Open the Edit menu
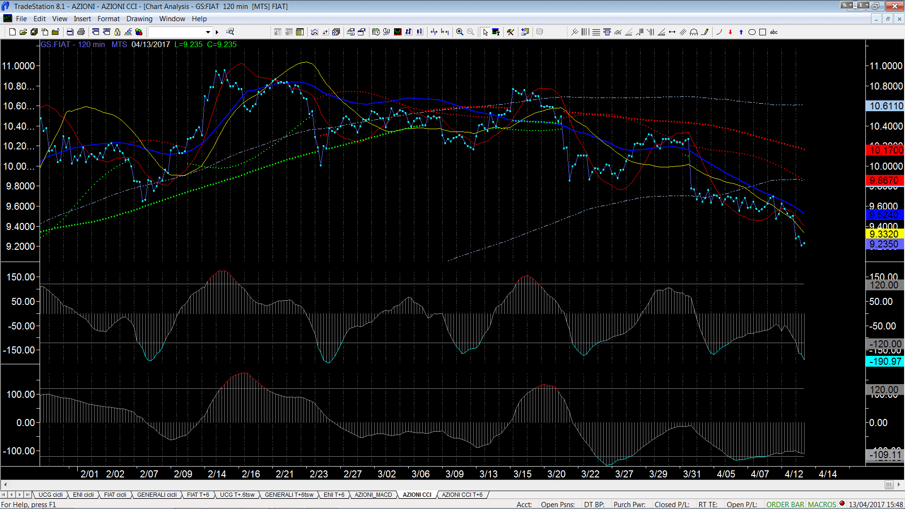The image size is (905, 509). click(x=40, y=19)
